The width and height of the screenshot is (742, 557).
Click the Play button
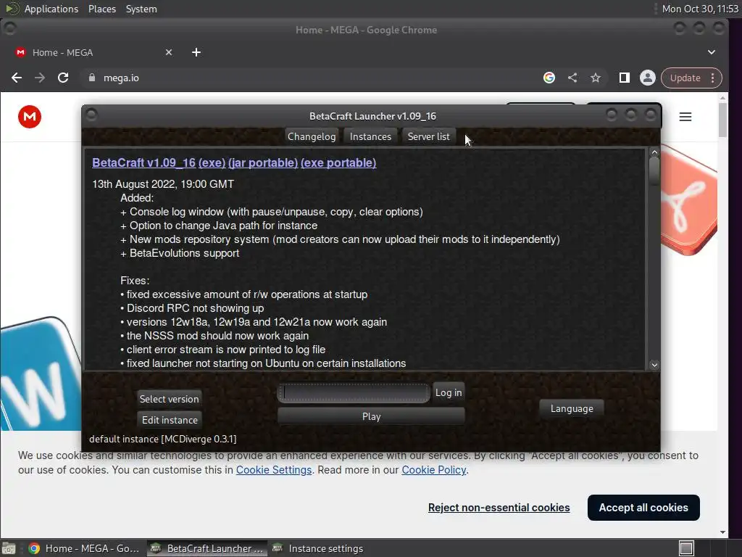(371, 416)
